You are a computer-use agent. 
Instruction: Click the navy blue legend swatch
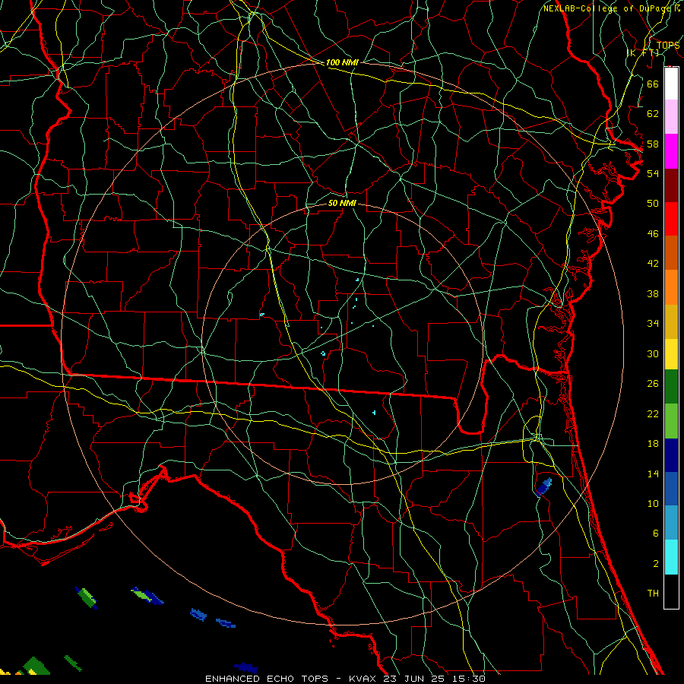click(x=671, y=455)
